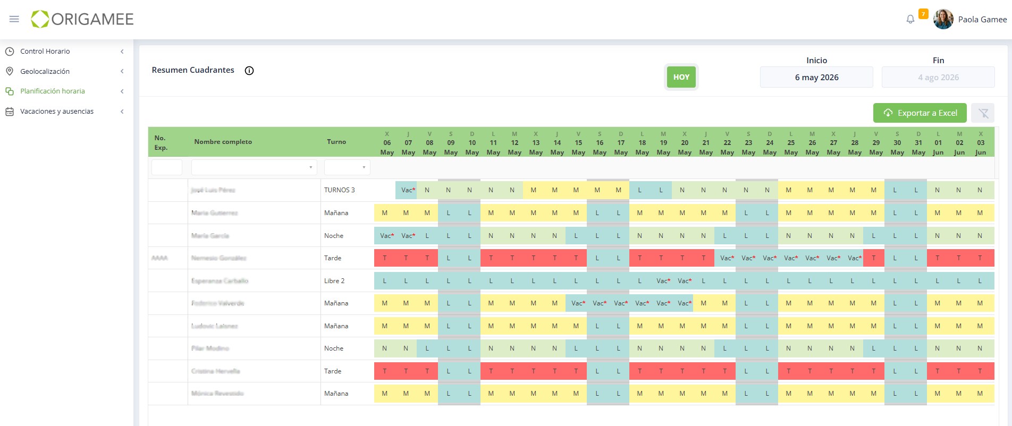The image size is (1012, 426).
Task: Open the Turno filter dropdown
Action: (347, 167)
